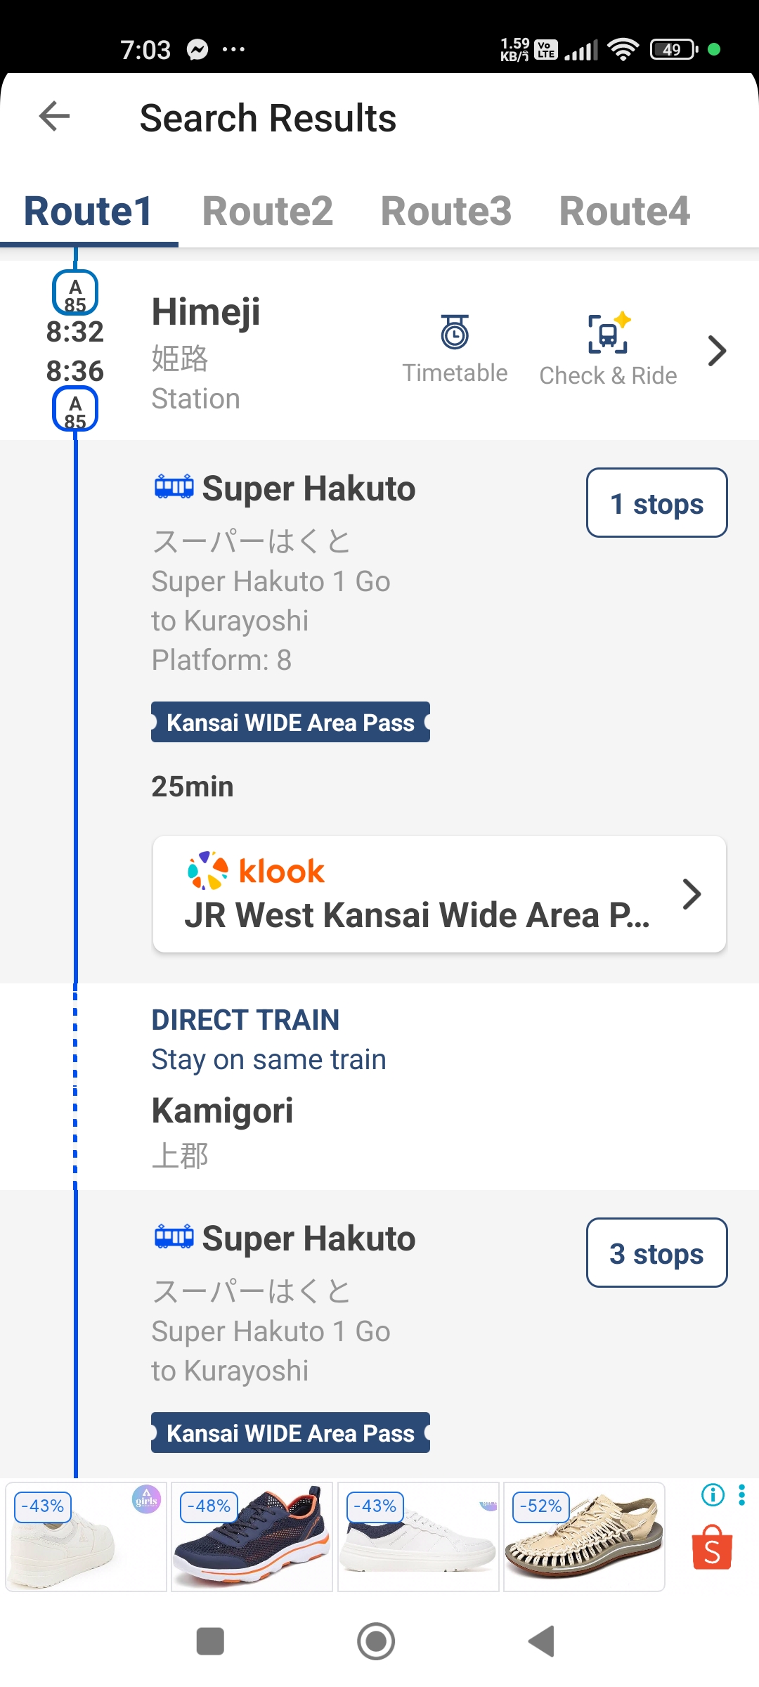Open the ad options three-dot menu
Viewport: 759px width, 1687px height.
[x=742, y=1494]
